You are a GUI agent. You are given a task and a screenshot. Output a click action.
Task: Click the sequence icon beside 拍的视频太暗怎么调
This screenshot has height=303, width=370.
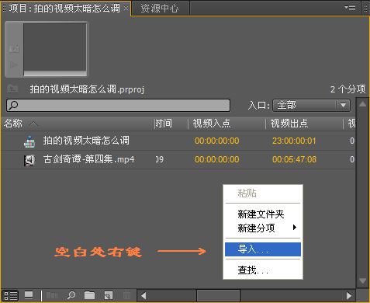point(29,141)
